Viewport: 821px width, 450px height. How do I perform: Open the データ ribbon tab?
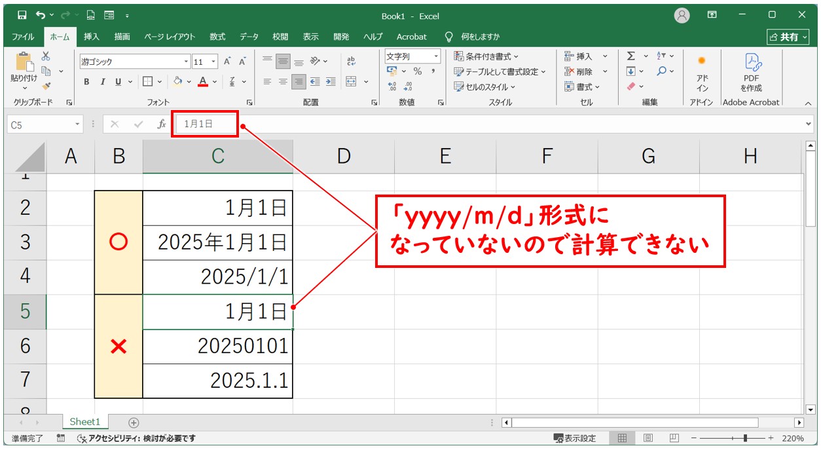[x=248, y=37]
